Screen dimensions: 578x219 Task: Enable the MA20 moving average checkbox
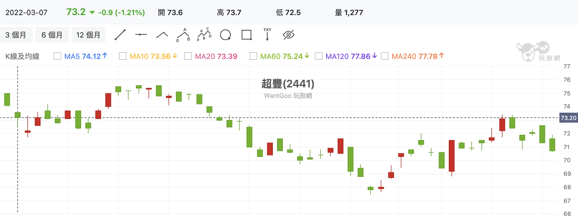coord(188,56)
